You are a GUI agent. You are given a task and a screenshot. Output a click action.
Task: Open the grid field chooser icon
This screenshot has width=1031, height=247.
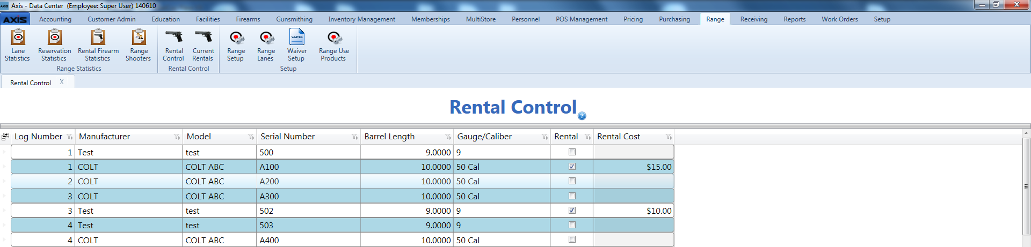pos(5,137)
